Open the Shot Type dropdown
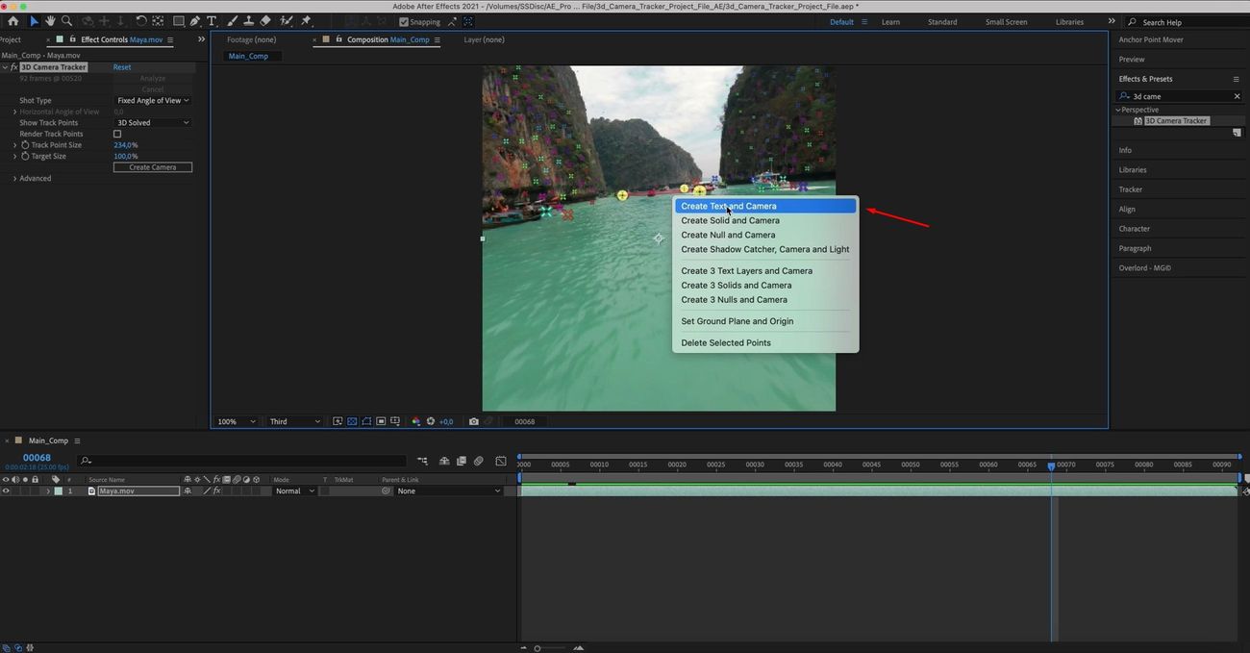1250x653 pixels. (152, 101)
